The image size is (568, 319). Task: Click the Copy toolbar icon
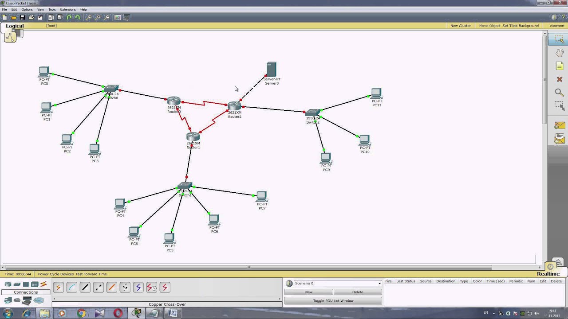click(51, 17)
